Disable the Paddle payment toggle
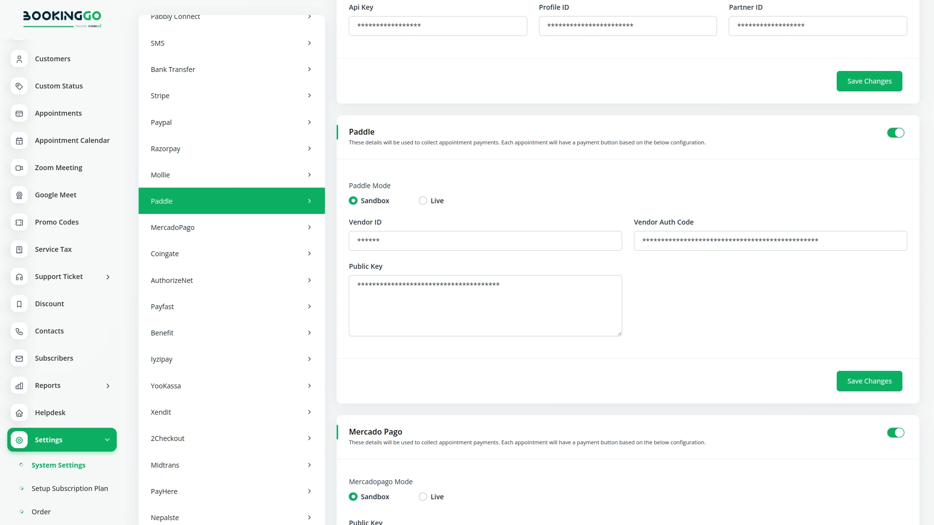934x525 pixels. (x=896, y=133)
